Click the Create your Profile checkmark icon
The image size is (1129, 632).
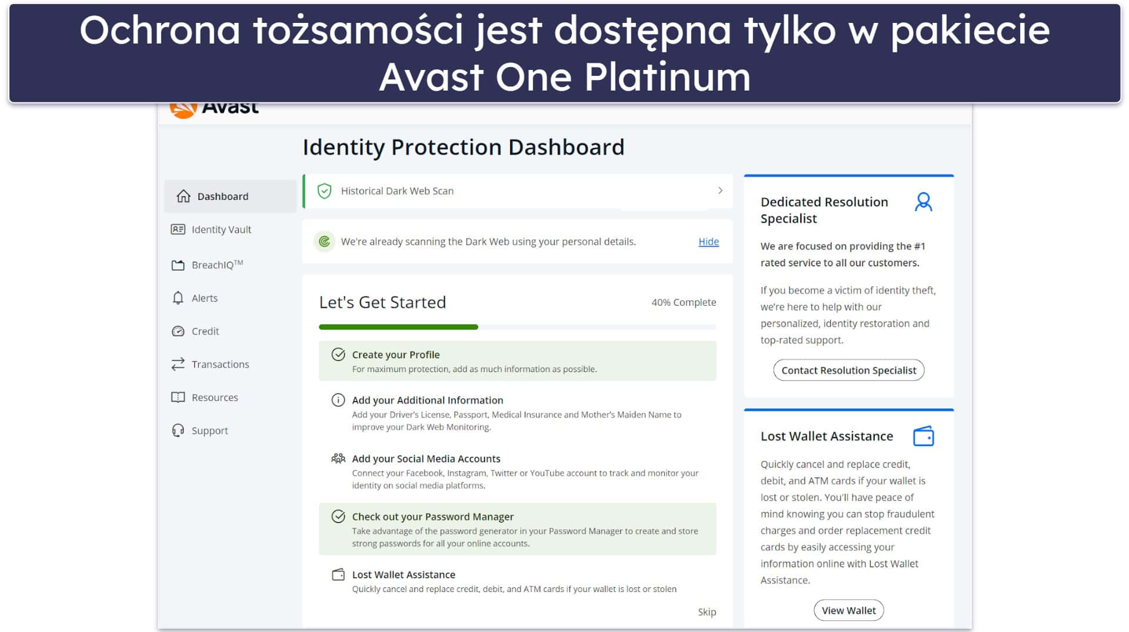coord(338,355)
